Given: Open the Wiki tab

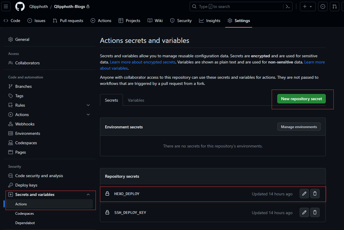Looking at the screenshot, I should (155, 21).
